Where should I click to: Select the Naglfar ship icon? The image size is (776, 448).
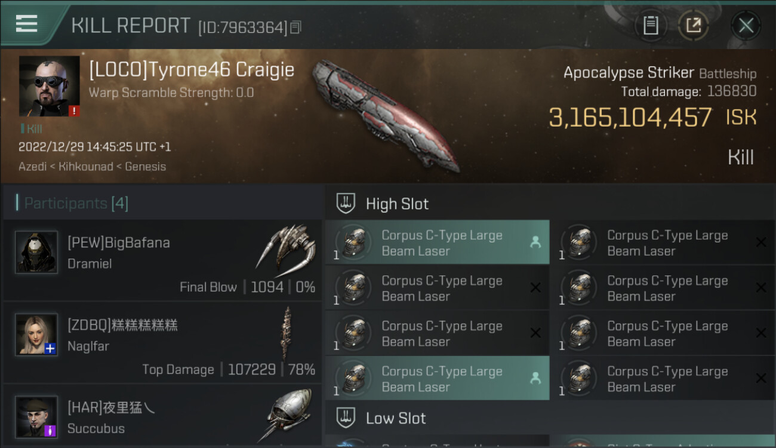pyautogui.click(x=287, y=333)
